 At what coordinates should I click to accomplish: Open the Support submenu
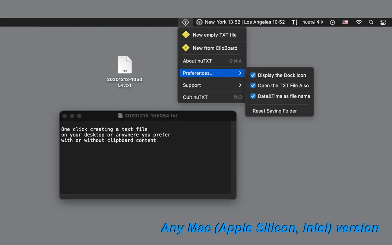coord(192,85)
